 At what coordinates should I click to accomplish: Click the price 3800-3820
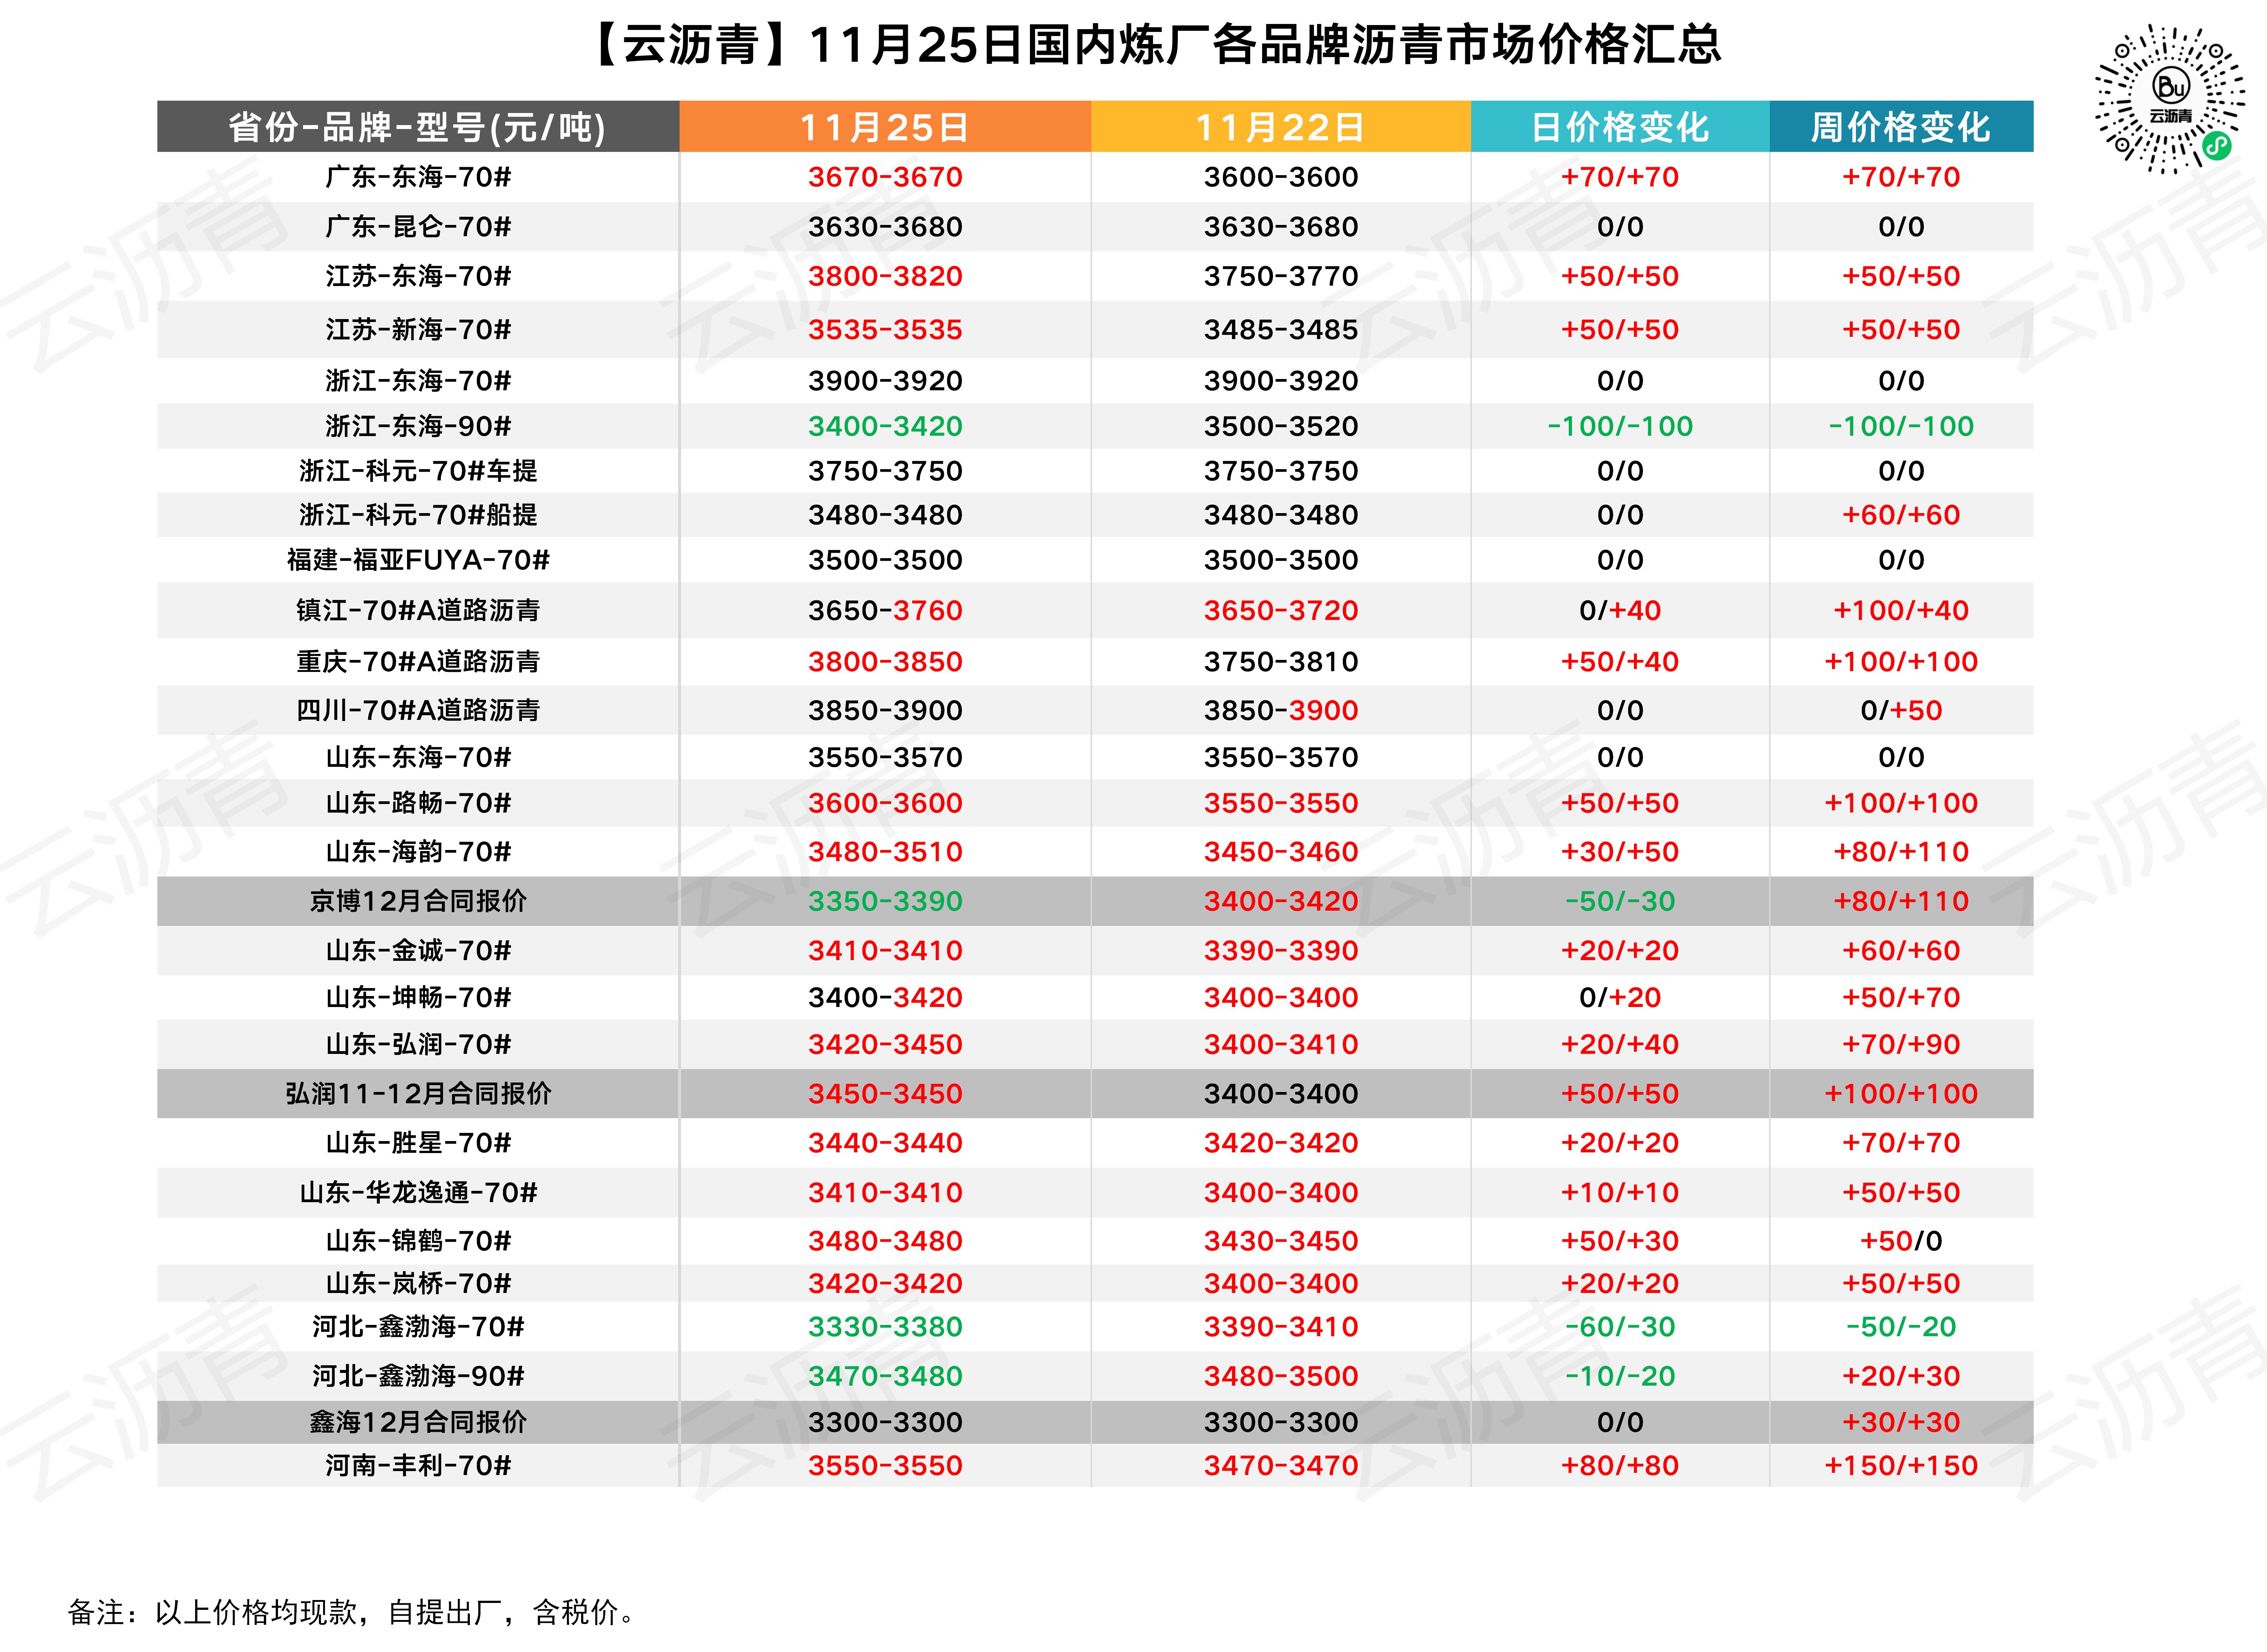pos(885,276)
